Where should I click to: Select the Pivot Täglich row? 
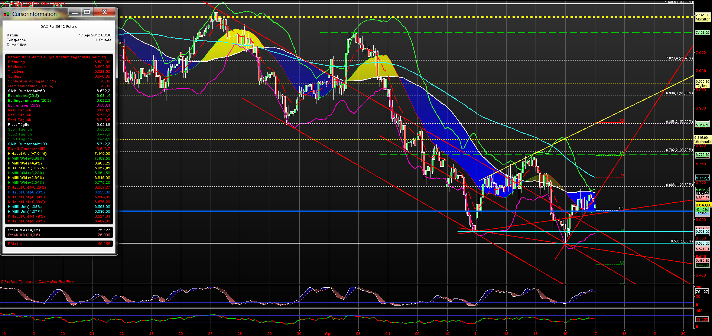pos(59,125)
